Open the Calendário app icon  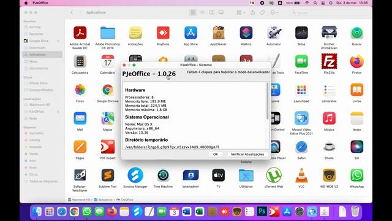108,61
